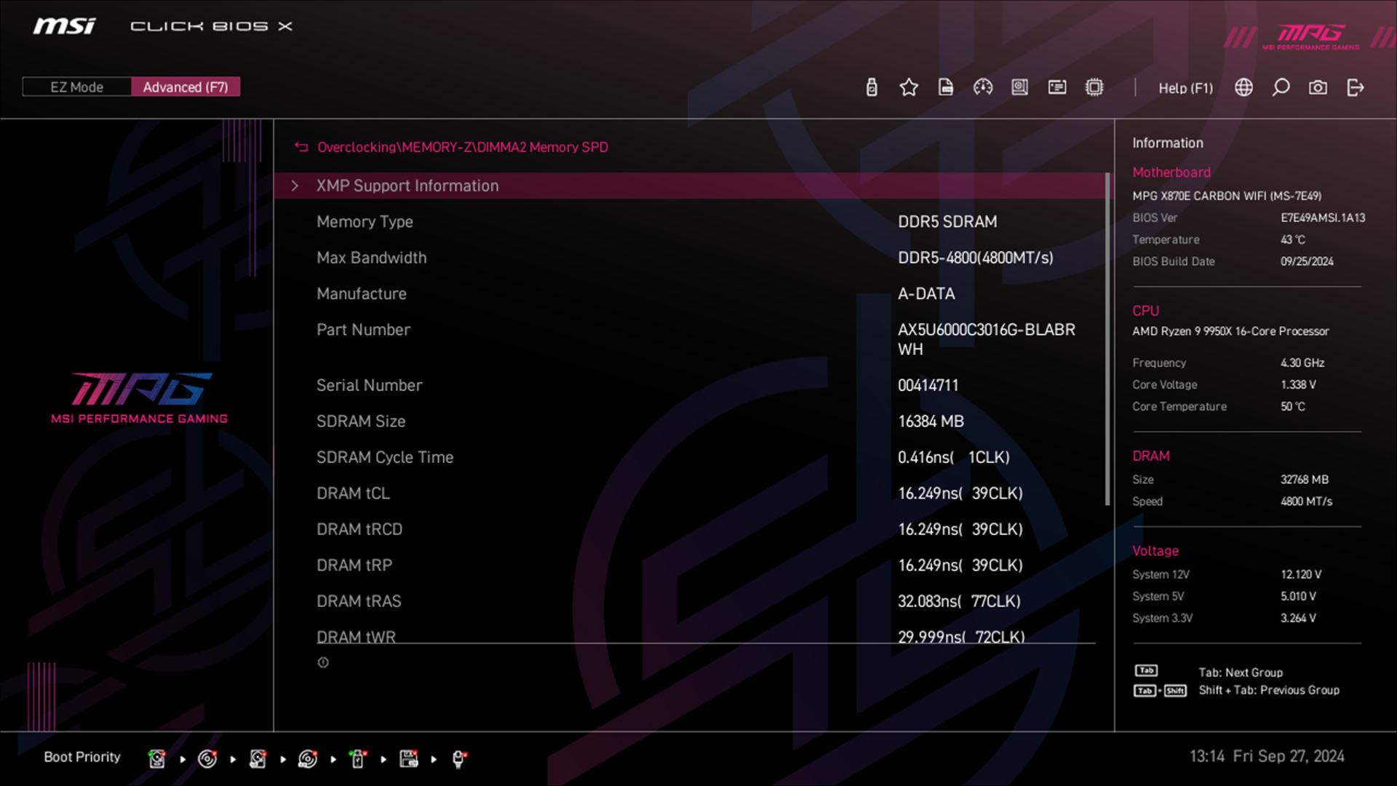The image size is (1397, 786).
Task: Click the date and time display
Action: pos(1267,757)
